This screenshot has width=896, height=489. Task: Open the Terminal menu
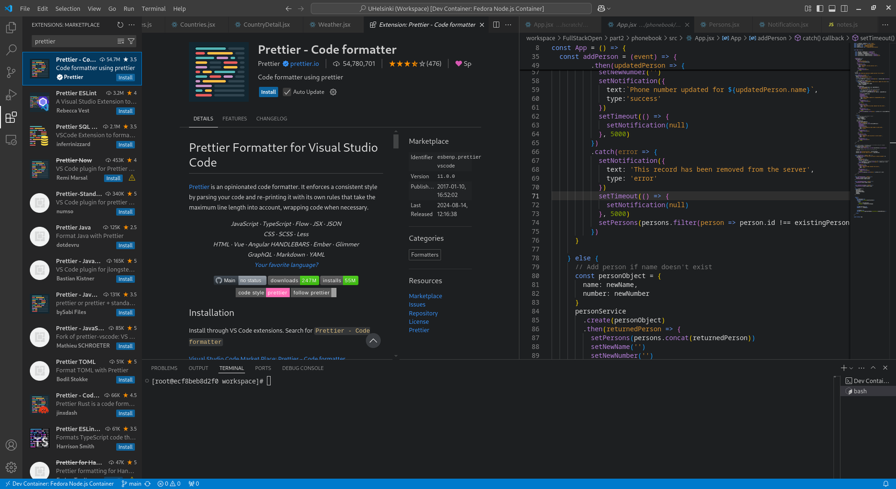[x=153, y=8]
